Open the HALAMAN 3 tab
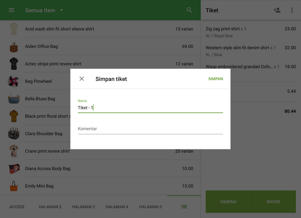The width and height of the screenshot is (301, 218). coord(83,207)
